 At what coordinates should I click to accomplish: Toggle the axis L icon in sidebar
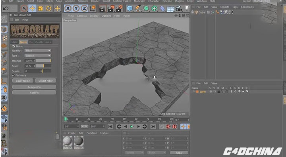(4, 81)
